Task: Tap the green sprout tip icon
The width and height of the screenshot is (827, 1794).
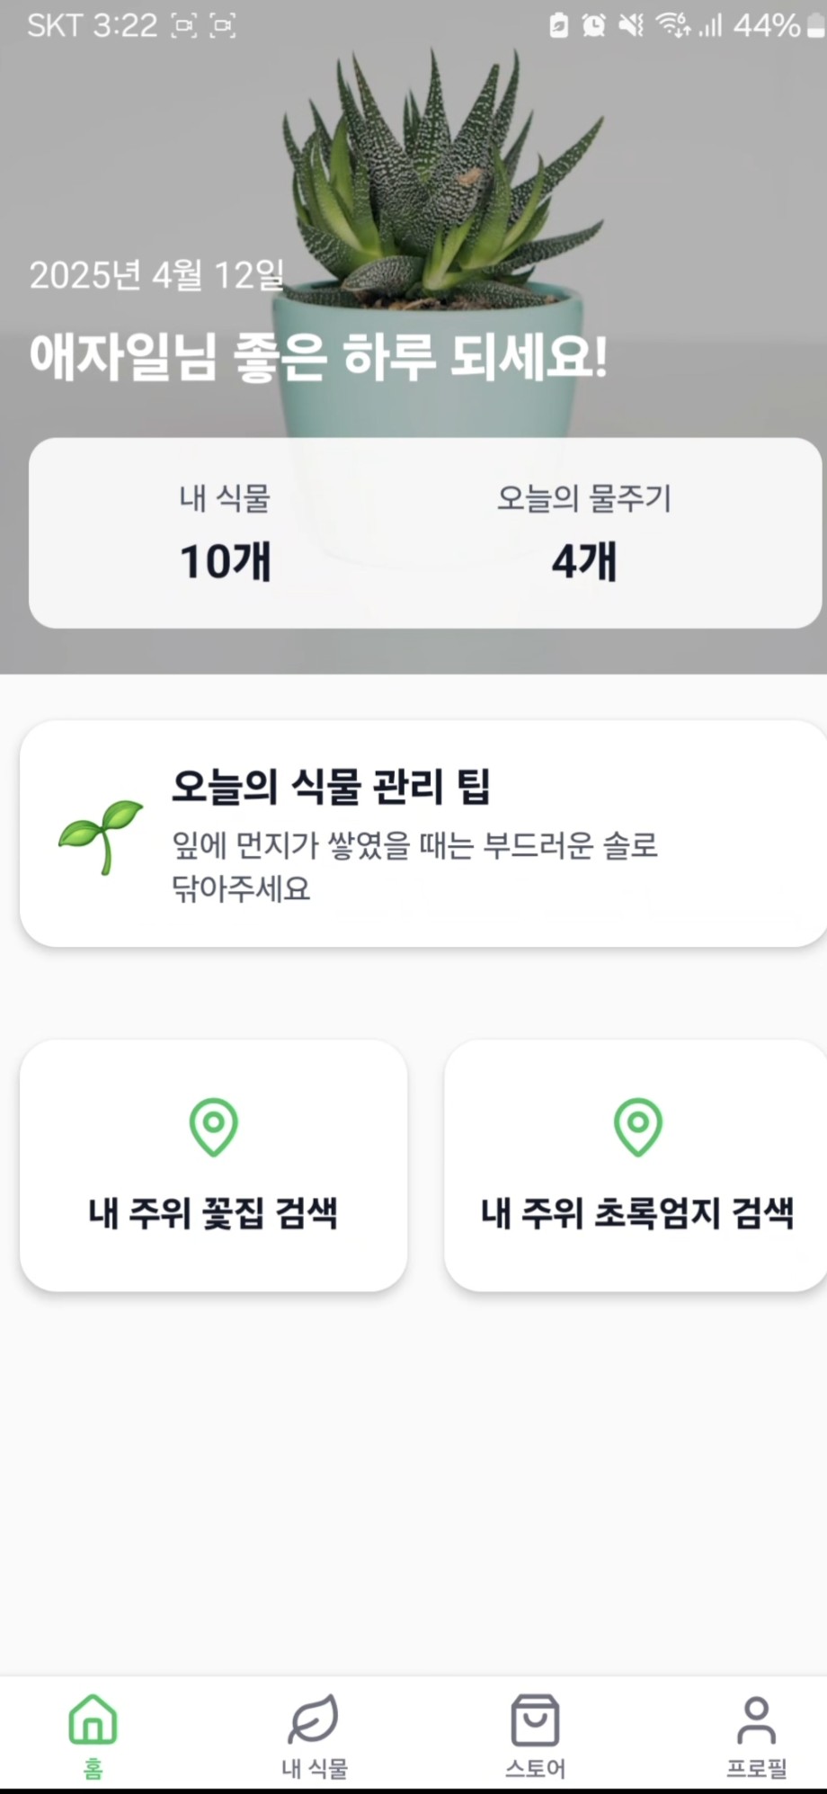Action: [x=101, y=835]
